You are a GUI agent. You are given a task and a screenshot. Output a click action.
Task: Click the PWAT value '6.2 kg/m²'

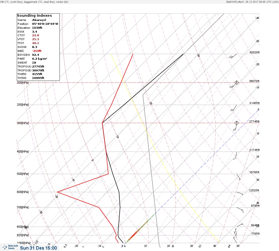click(x=40, y=59)
